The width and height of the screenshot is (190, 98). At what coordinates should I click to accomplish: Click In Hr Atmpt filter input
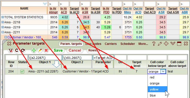click(x=53, y=4)
